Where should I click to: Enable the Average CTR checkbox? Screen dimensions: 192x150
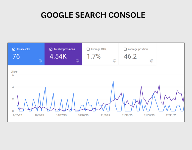88,49
